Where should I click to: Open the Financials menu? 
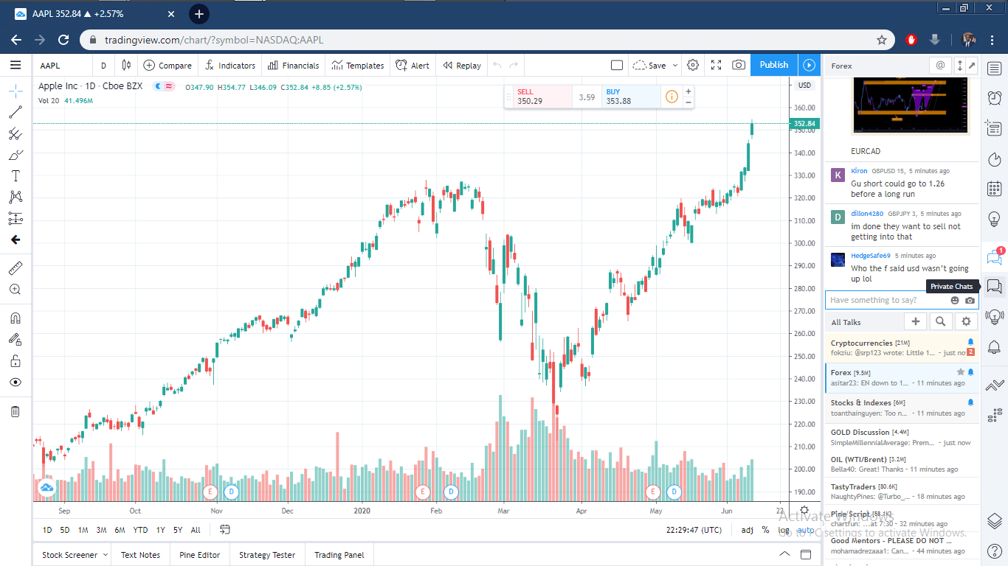pyautogui.click(x=294, y=66)
